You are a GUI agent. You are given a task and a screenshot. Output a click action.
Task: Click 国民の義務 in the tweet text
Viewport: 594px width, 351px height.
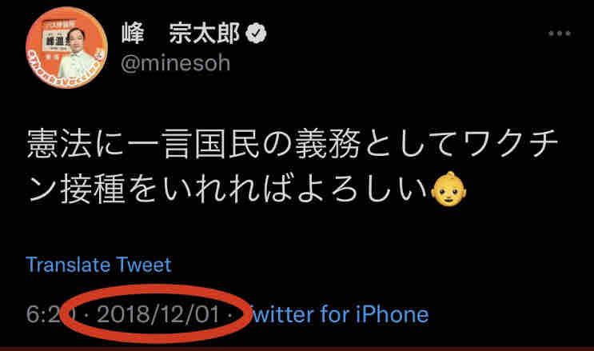tap(277, 144)
